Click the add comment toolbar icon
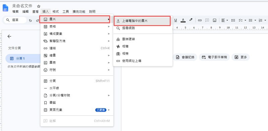268x131 pixels. [x=207, y=20]
